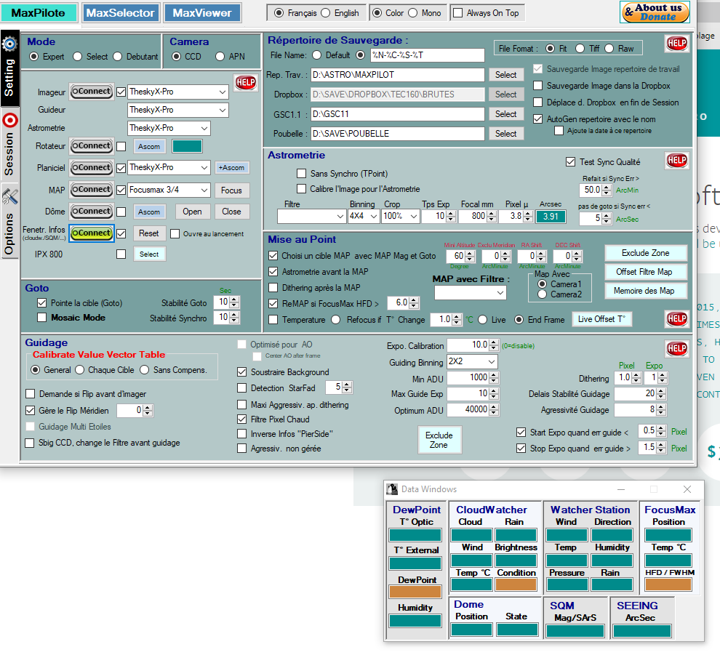Image resolution: width=720 pixels, height=655 pixels.
Task: Open the Session tab target icon
Action: [9, 120]
